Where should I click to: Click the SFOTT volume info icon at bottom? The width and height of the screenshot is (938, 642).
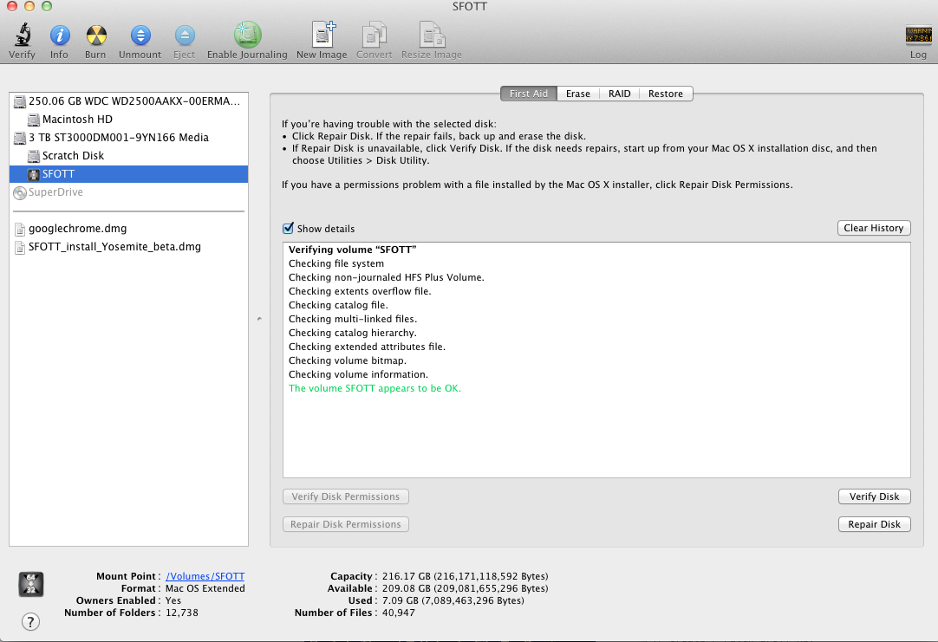31,584
